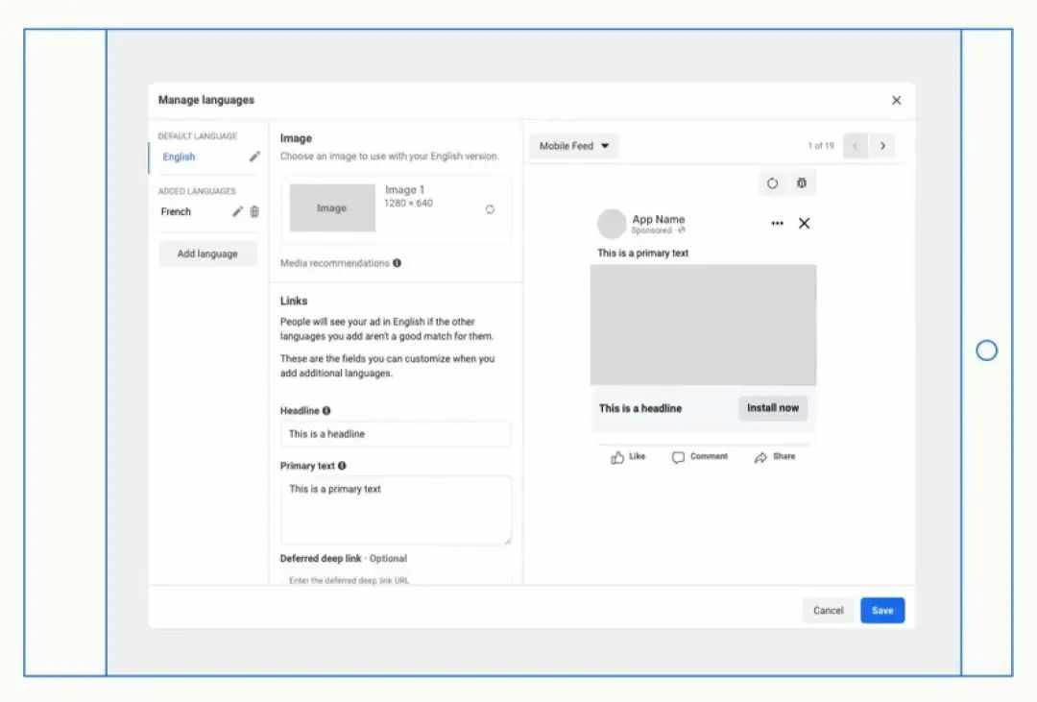
Task: Click the 'Image 1' label text
Action: tap(405, 190)
